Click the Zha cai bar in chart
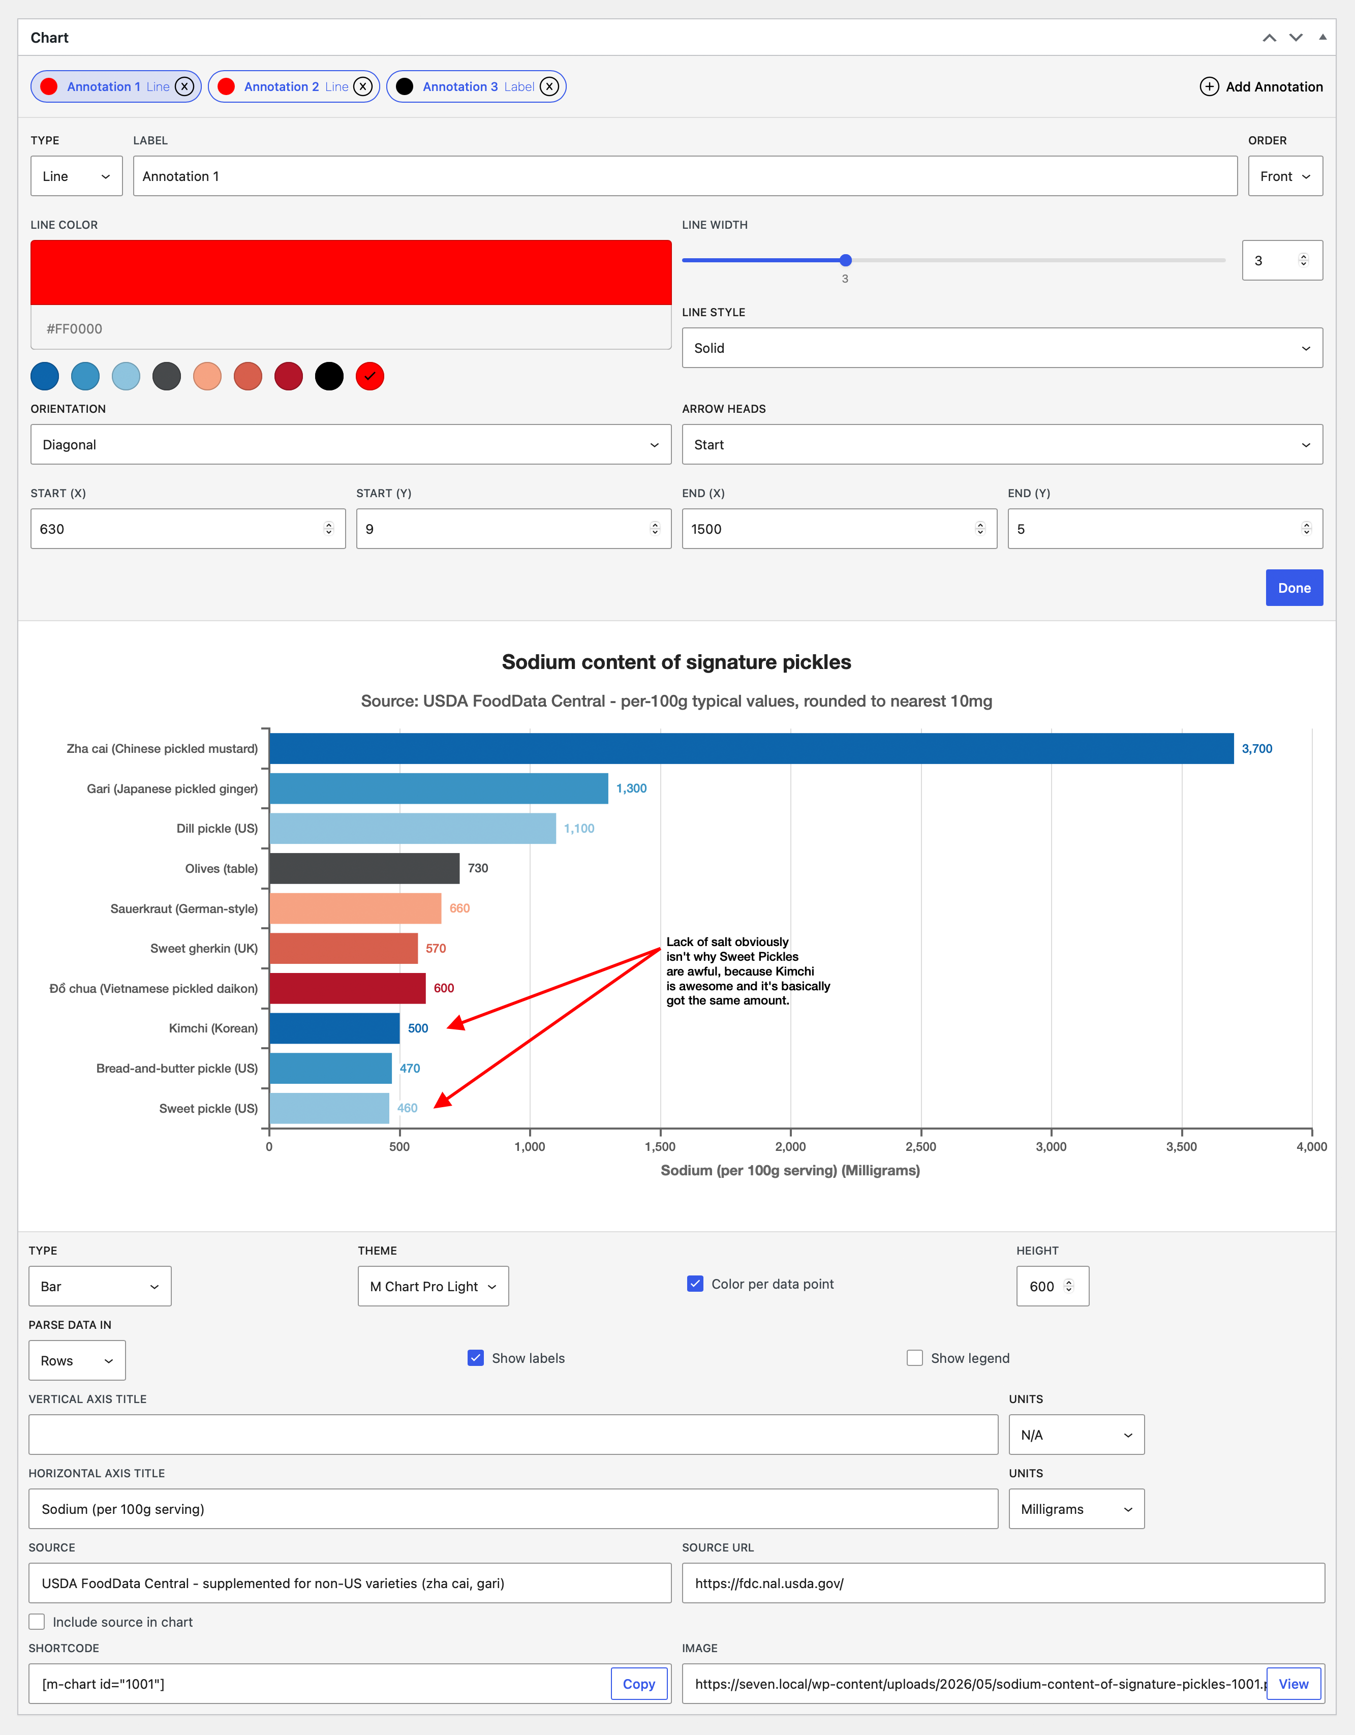This screenshot has width=1355, height=1735. pos(751,748)
